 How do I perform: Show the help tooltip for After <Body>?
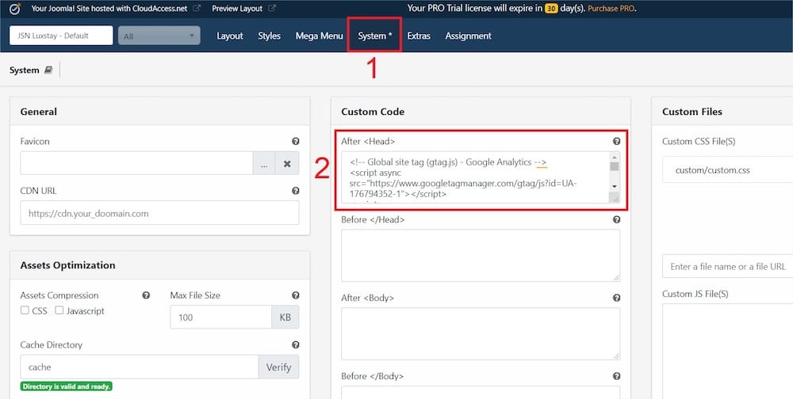tap(616, 298)
